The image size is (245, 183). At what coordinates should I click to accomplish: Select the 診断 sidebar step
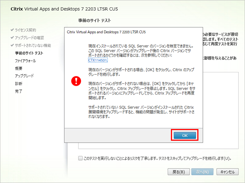pyautogui.click(x=19, y=83)
